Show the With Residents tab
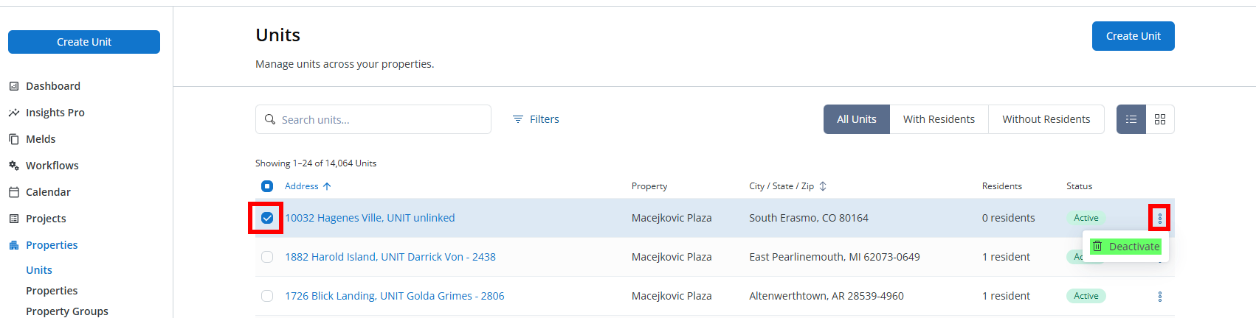Screen dimensions: 1256x318 click(x=939, y=119)
